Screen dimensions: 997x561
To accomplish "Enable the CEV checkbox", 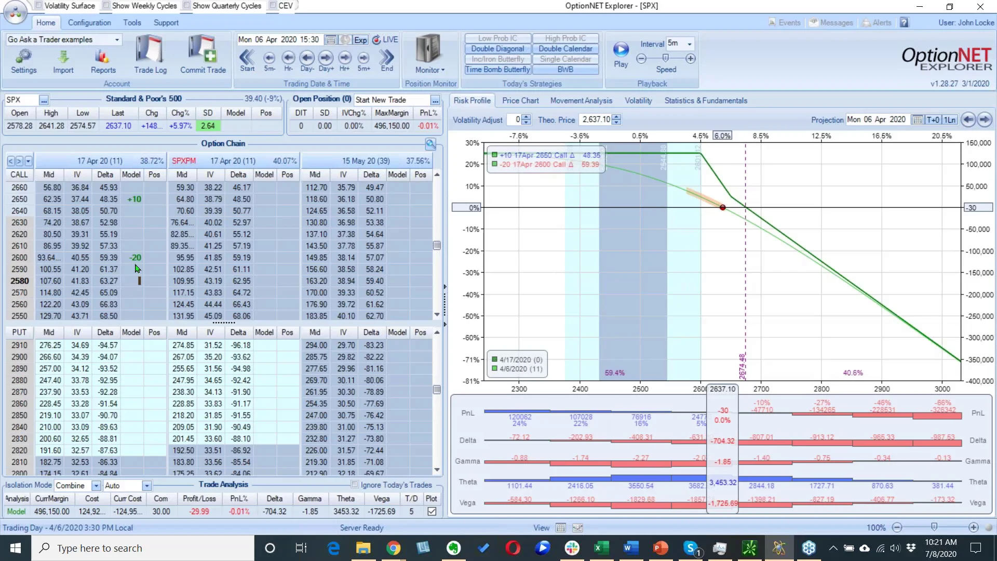I will pyautogui.click(x=273, y=5).
